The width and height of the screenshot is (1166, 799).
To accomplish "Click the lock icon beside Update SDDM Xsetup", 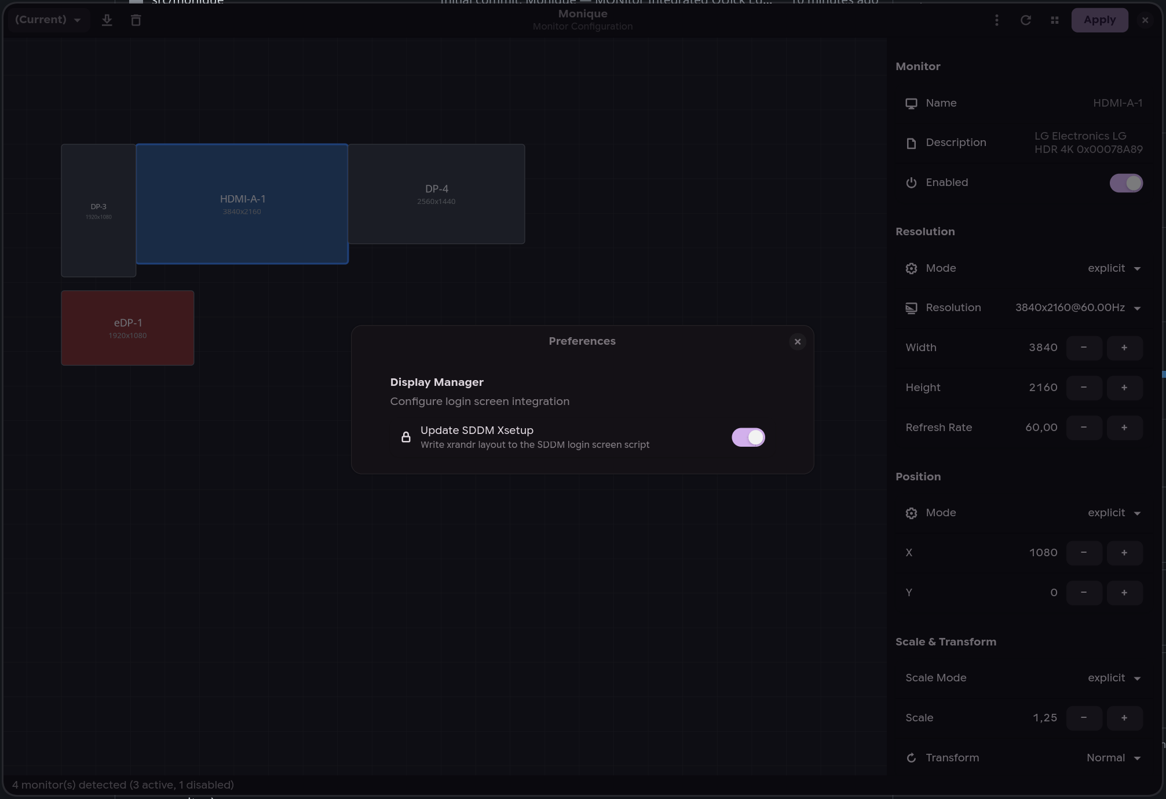I will pos(405,437).
